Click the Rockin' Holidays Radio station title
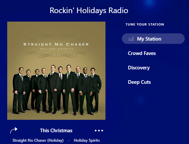This screenshot has width=189, height=144. tap(89, 10)
